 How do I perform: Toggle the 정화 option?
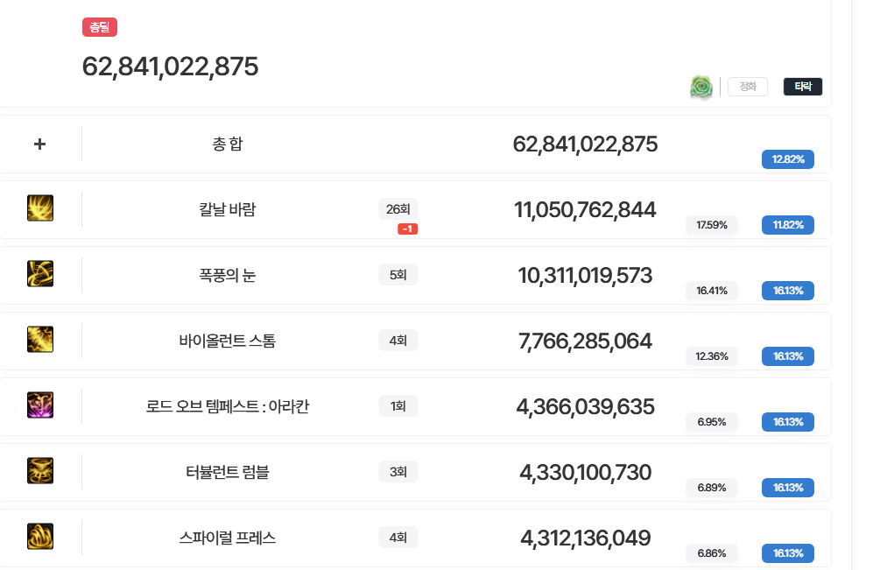[x=748, y=87]
